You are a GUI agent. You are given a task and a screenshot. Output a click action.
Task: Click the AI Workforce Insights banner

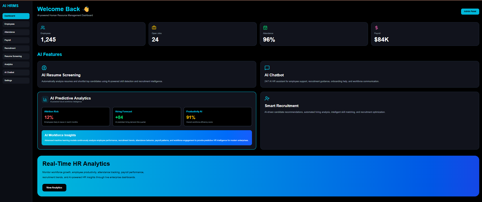tap(147, 138)
